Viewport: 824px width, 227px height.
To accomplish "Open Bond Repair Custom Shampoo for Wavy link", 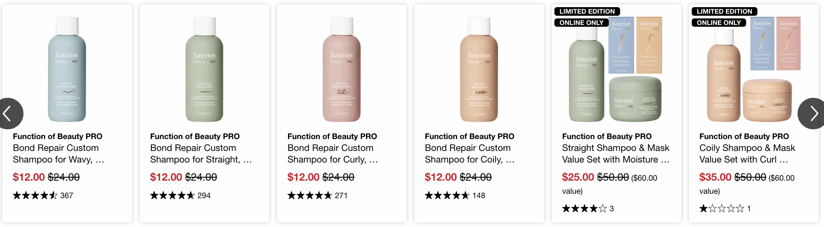I will [x=58, y=148].
